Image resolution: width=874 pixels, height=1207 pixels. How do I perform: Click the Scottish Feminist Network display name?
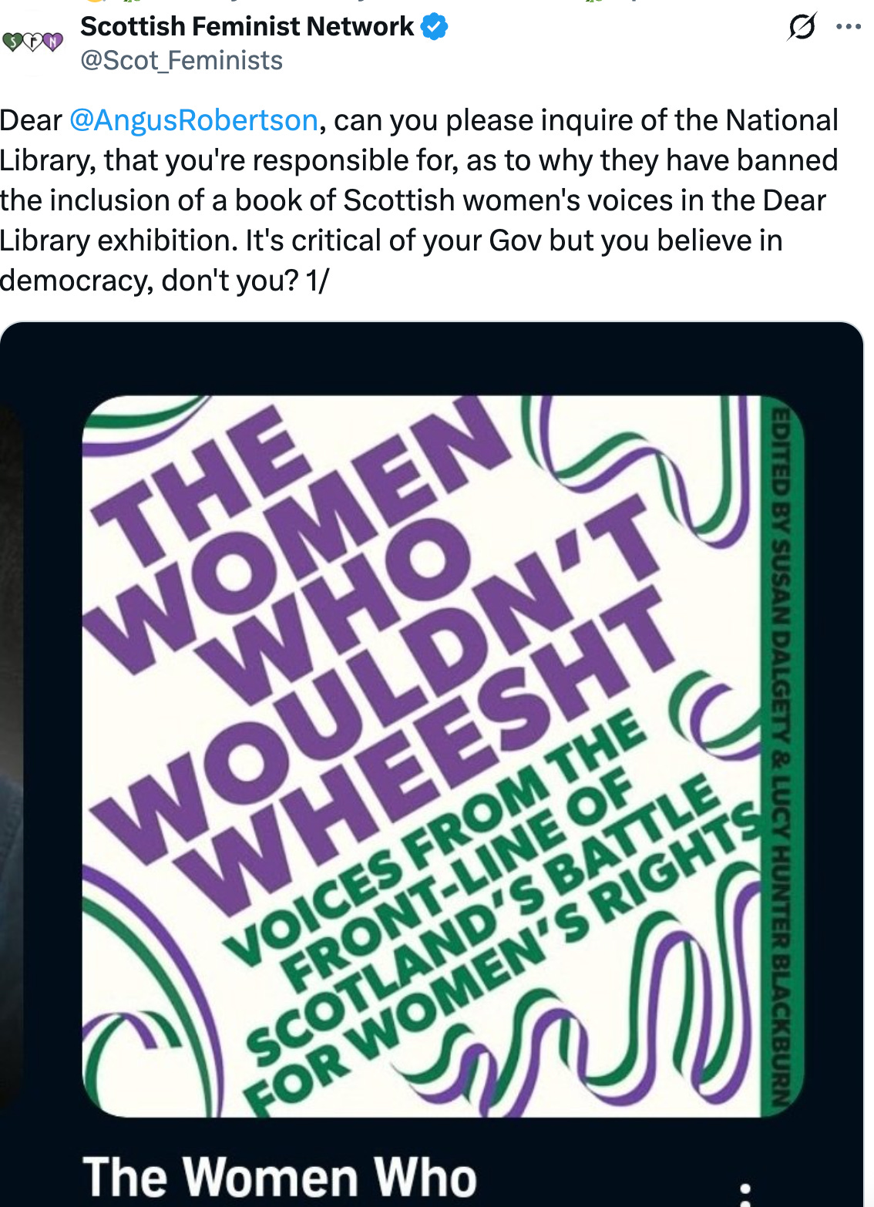[247, 27]
